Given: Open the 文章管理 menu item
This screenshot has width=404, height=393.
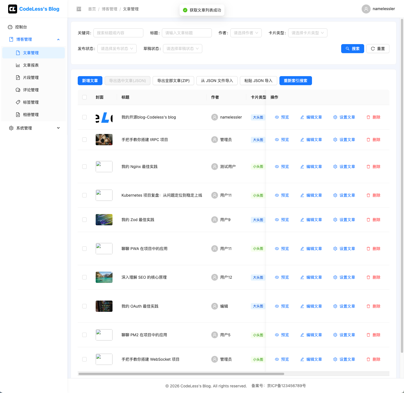Looking at the screenshot, I should 34,53.
